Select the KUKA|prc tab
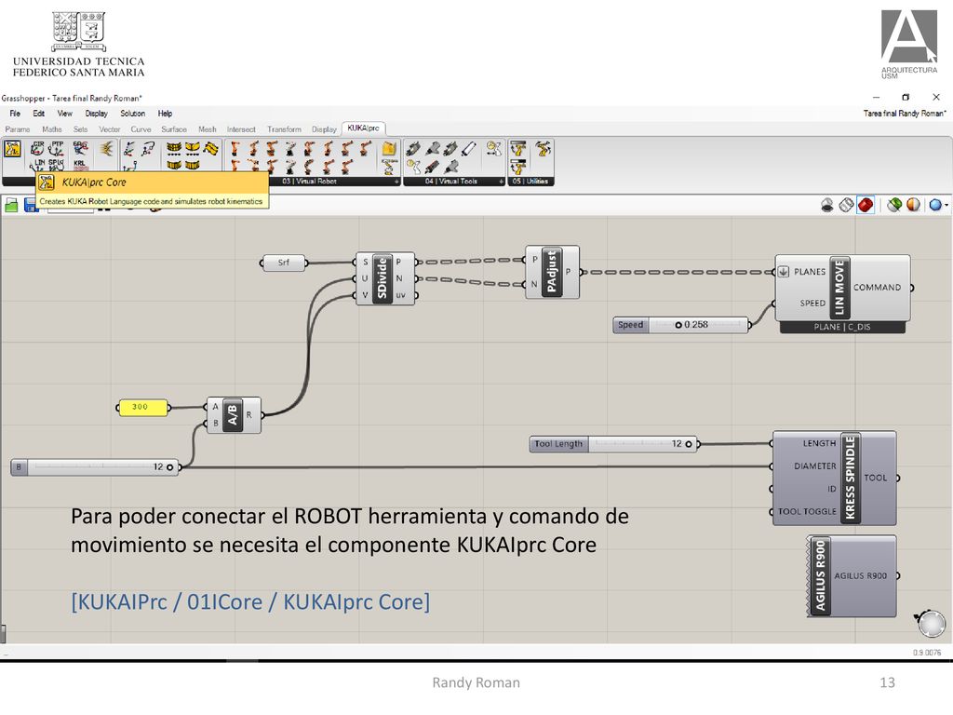953x715 pixels. tap(364, 128)
